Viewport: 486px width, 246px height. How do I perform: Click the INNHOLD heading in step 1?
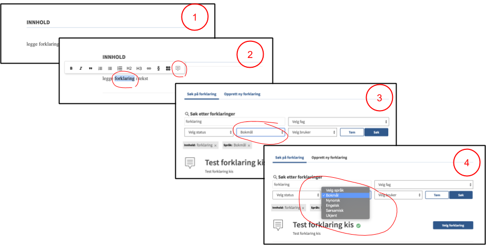[x=38, y=23]
